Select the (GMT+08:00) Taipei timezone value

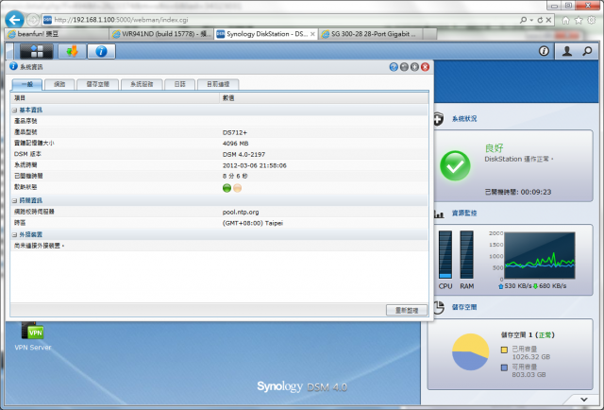click(252, 223)
